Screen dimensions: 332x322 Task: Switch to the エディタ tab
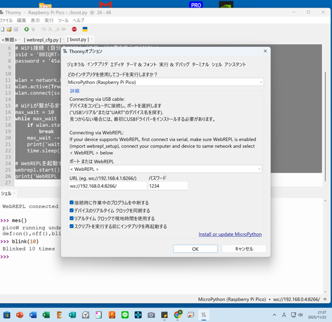(x=117, y=64)
